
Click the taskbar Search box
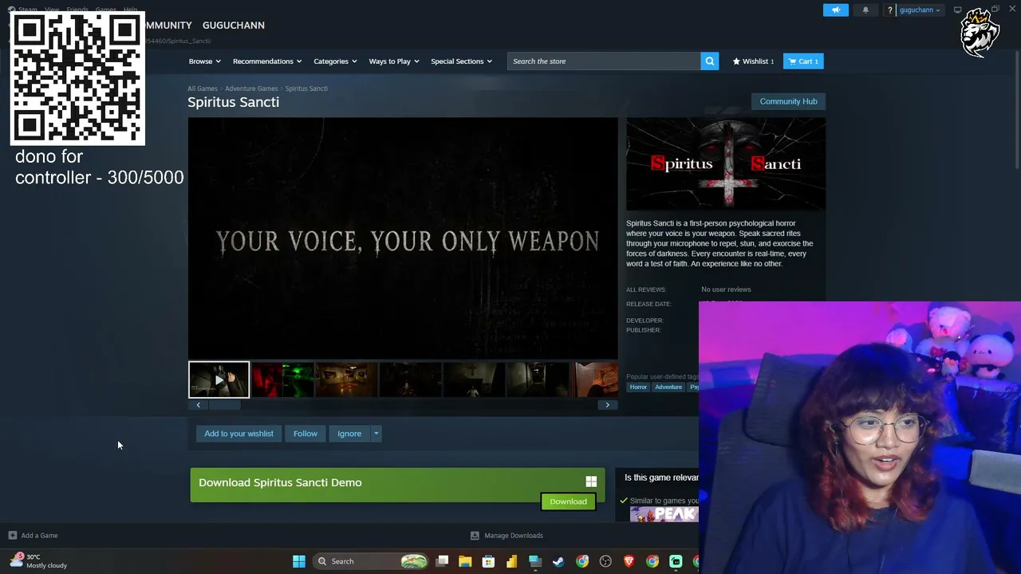pyautogui.click(x=370, y=561)
